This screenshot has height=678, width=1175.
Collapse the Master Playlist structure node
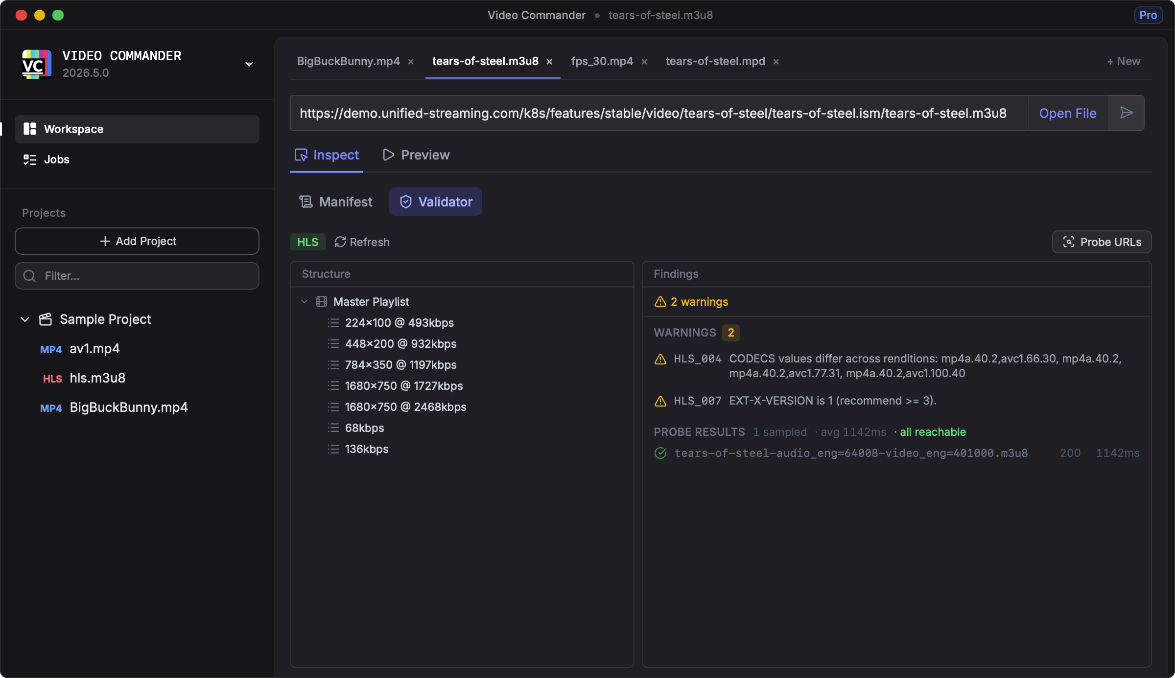(x=305, y=301)
